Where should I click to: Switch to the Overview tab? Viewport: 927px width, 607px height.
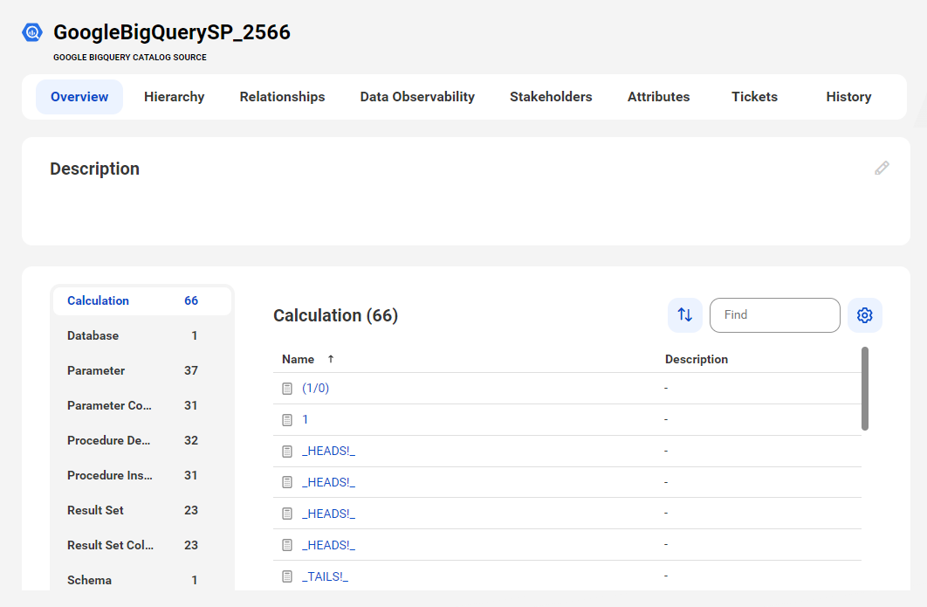click(x=79, y=96)
